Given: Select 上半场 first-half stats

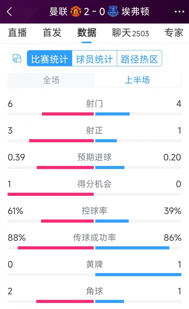Looking at the screenshot, I should pyautogui.click(x=137, y=80).
